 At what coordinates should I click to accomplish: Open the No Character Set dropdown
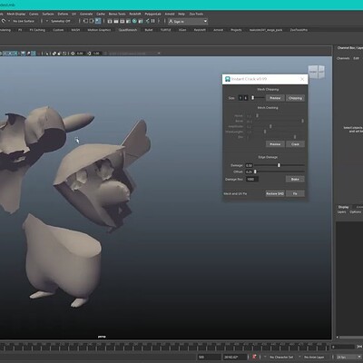click(280, 357)
